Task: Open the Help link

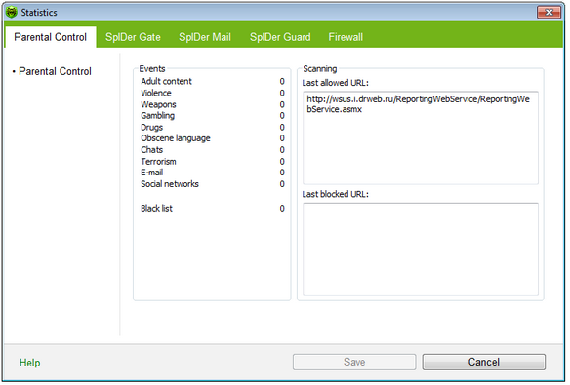Action: [30, 363]
